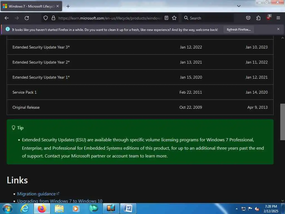Click the URL address field
This screenshot has width=285, height=214.
(x=109, y=18)
